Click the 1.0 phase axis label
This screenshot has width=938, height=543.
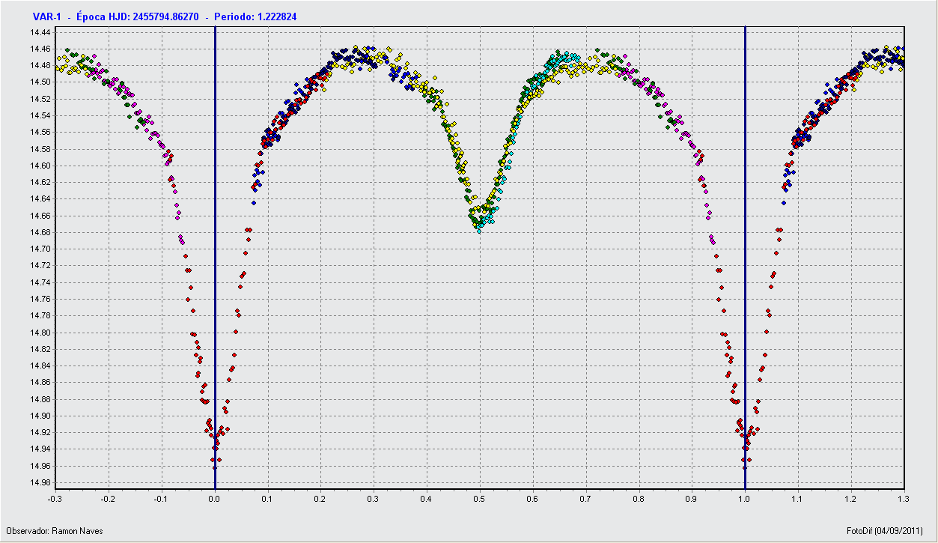click(745, 497)
